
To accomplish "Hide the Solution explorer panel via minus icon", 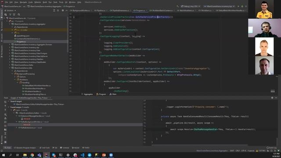I will coord(66,11).
